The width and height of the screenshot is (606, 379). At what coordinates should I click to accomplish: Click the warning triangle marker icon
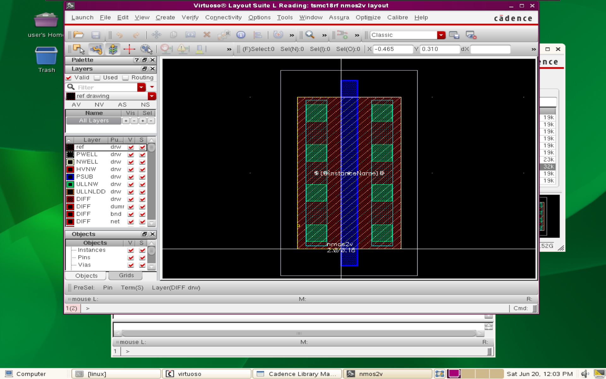(x=183, y=49)
